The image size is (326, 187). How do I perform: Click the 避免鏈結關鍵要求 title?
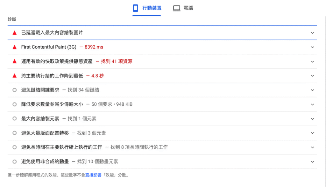(x=40, y=90)
